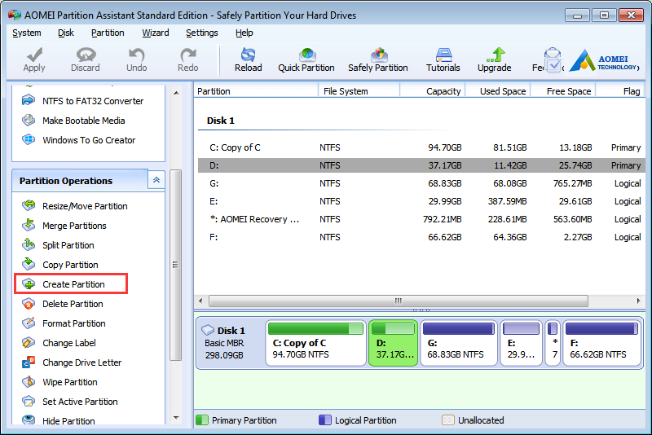Select the G: partition row
This screenshot has width=652, height=435.
tap(421, 183)
